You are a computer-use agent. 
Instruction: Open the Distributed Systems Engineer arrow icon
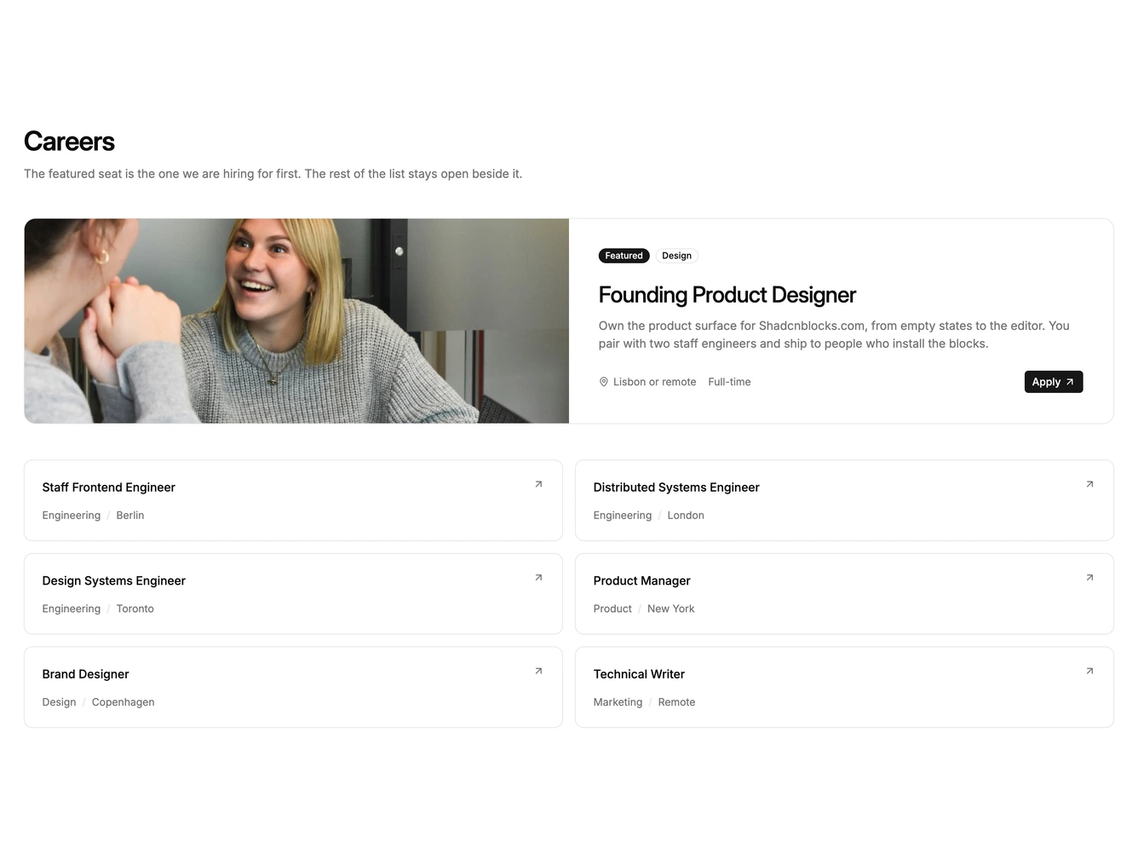click(x=1089, y=484)
